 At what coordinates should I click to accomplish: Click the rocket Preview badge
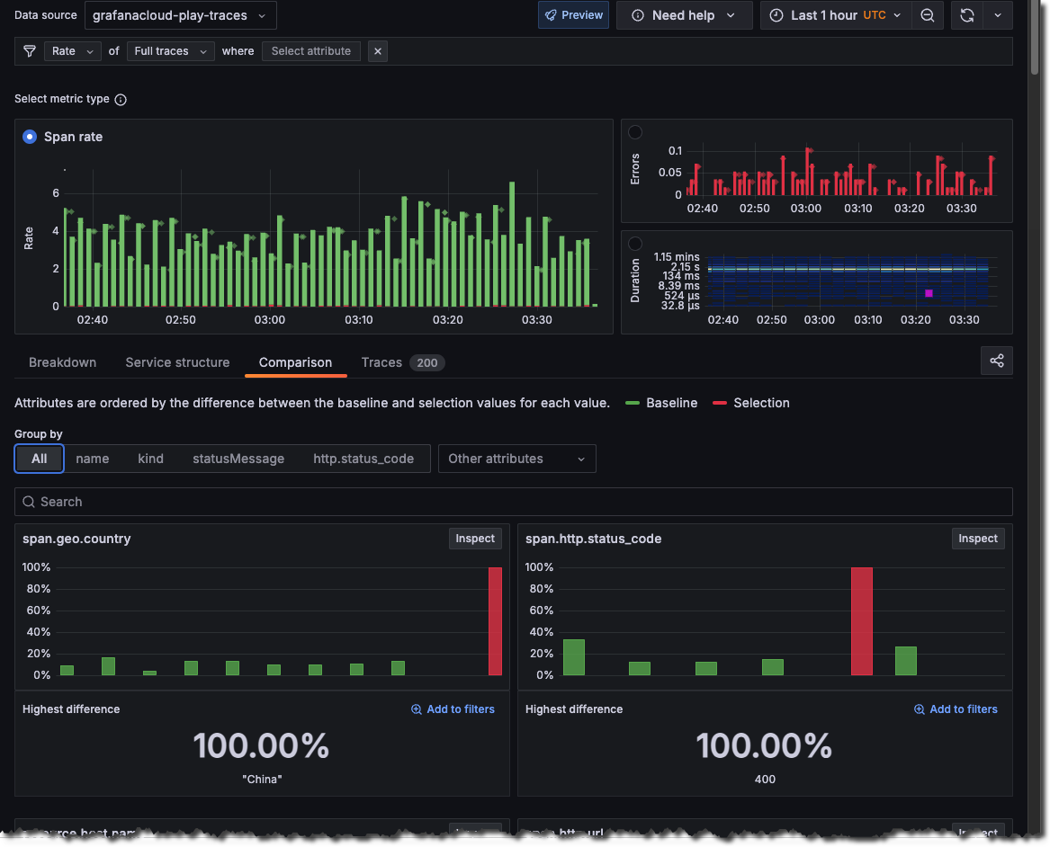pyautogui.click(x=572, y=15)
